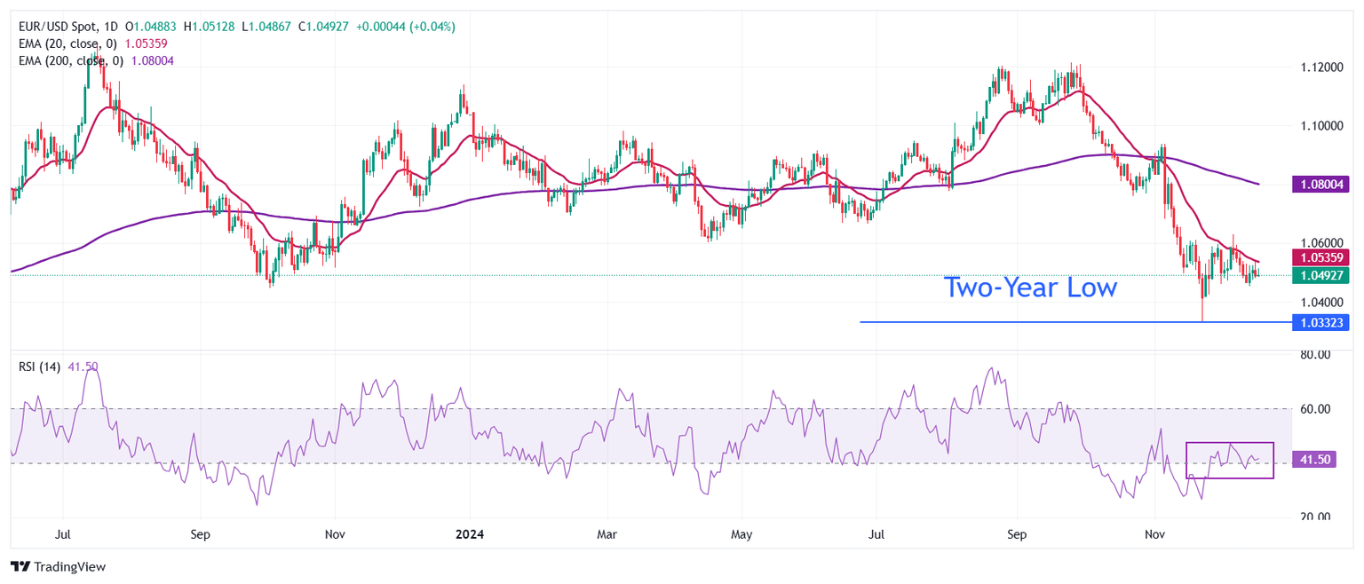Click the TradingView logo icon
The image size is (1364, 584).
[x=19, y=566]
